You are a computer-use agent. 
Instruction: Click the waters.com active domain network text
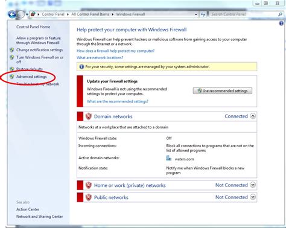point(185,159)
